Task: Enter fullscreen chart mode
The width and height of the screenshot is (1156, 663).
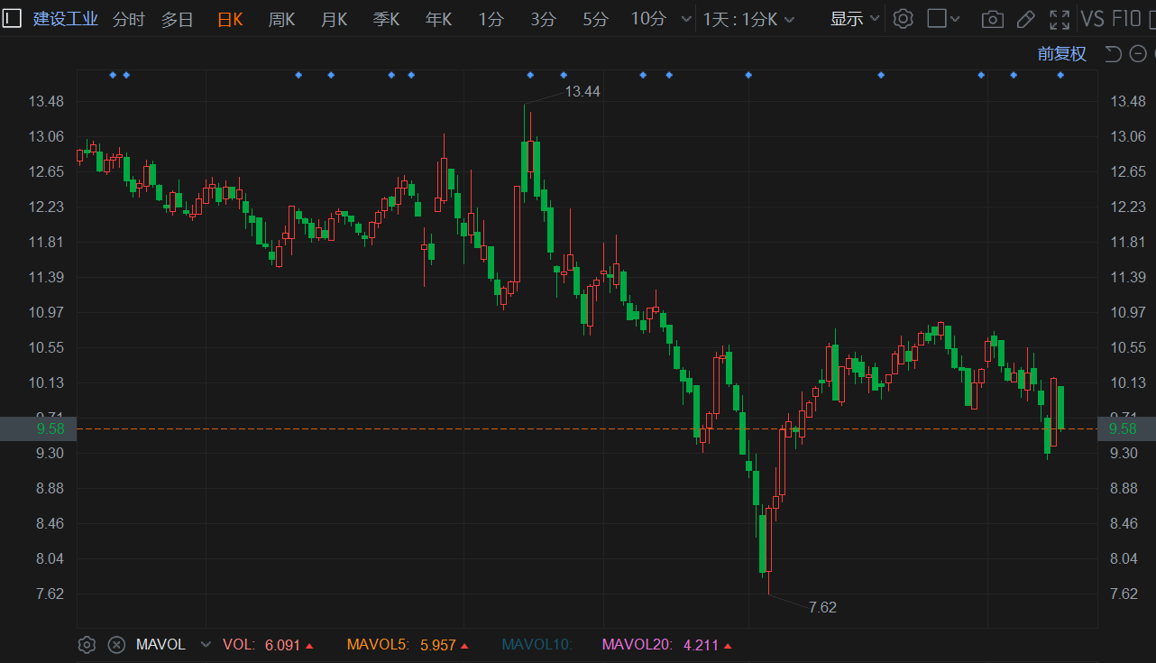Action: [x=1060, y=19]
